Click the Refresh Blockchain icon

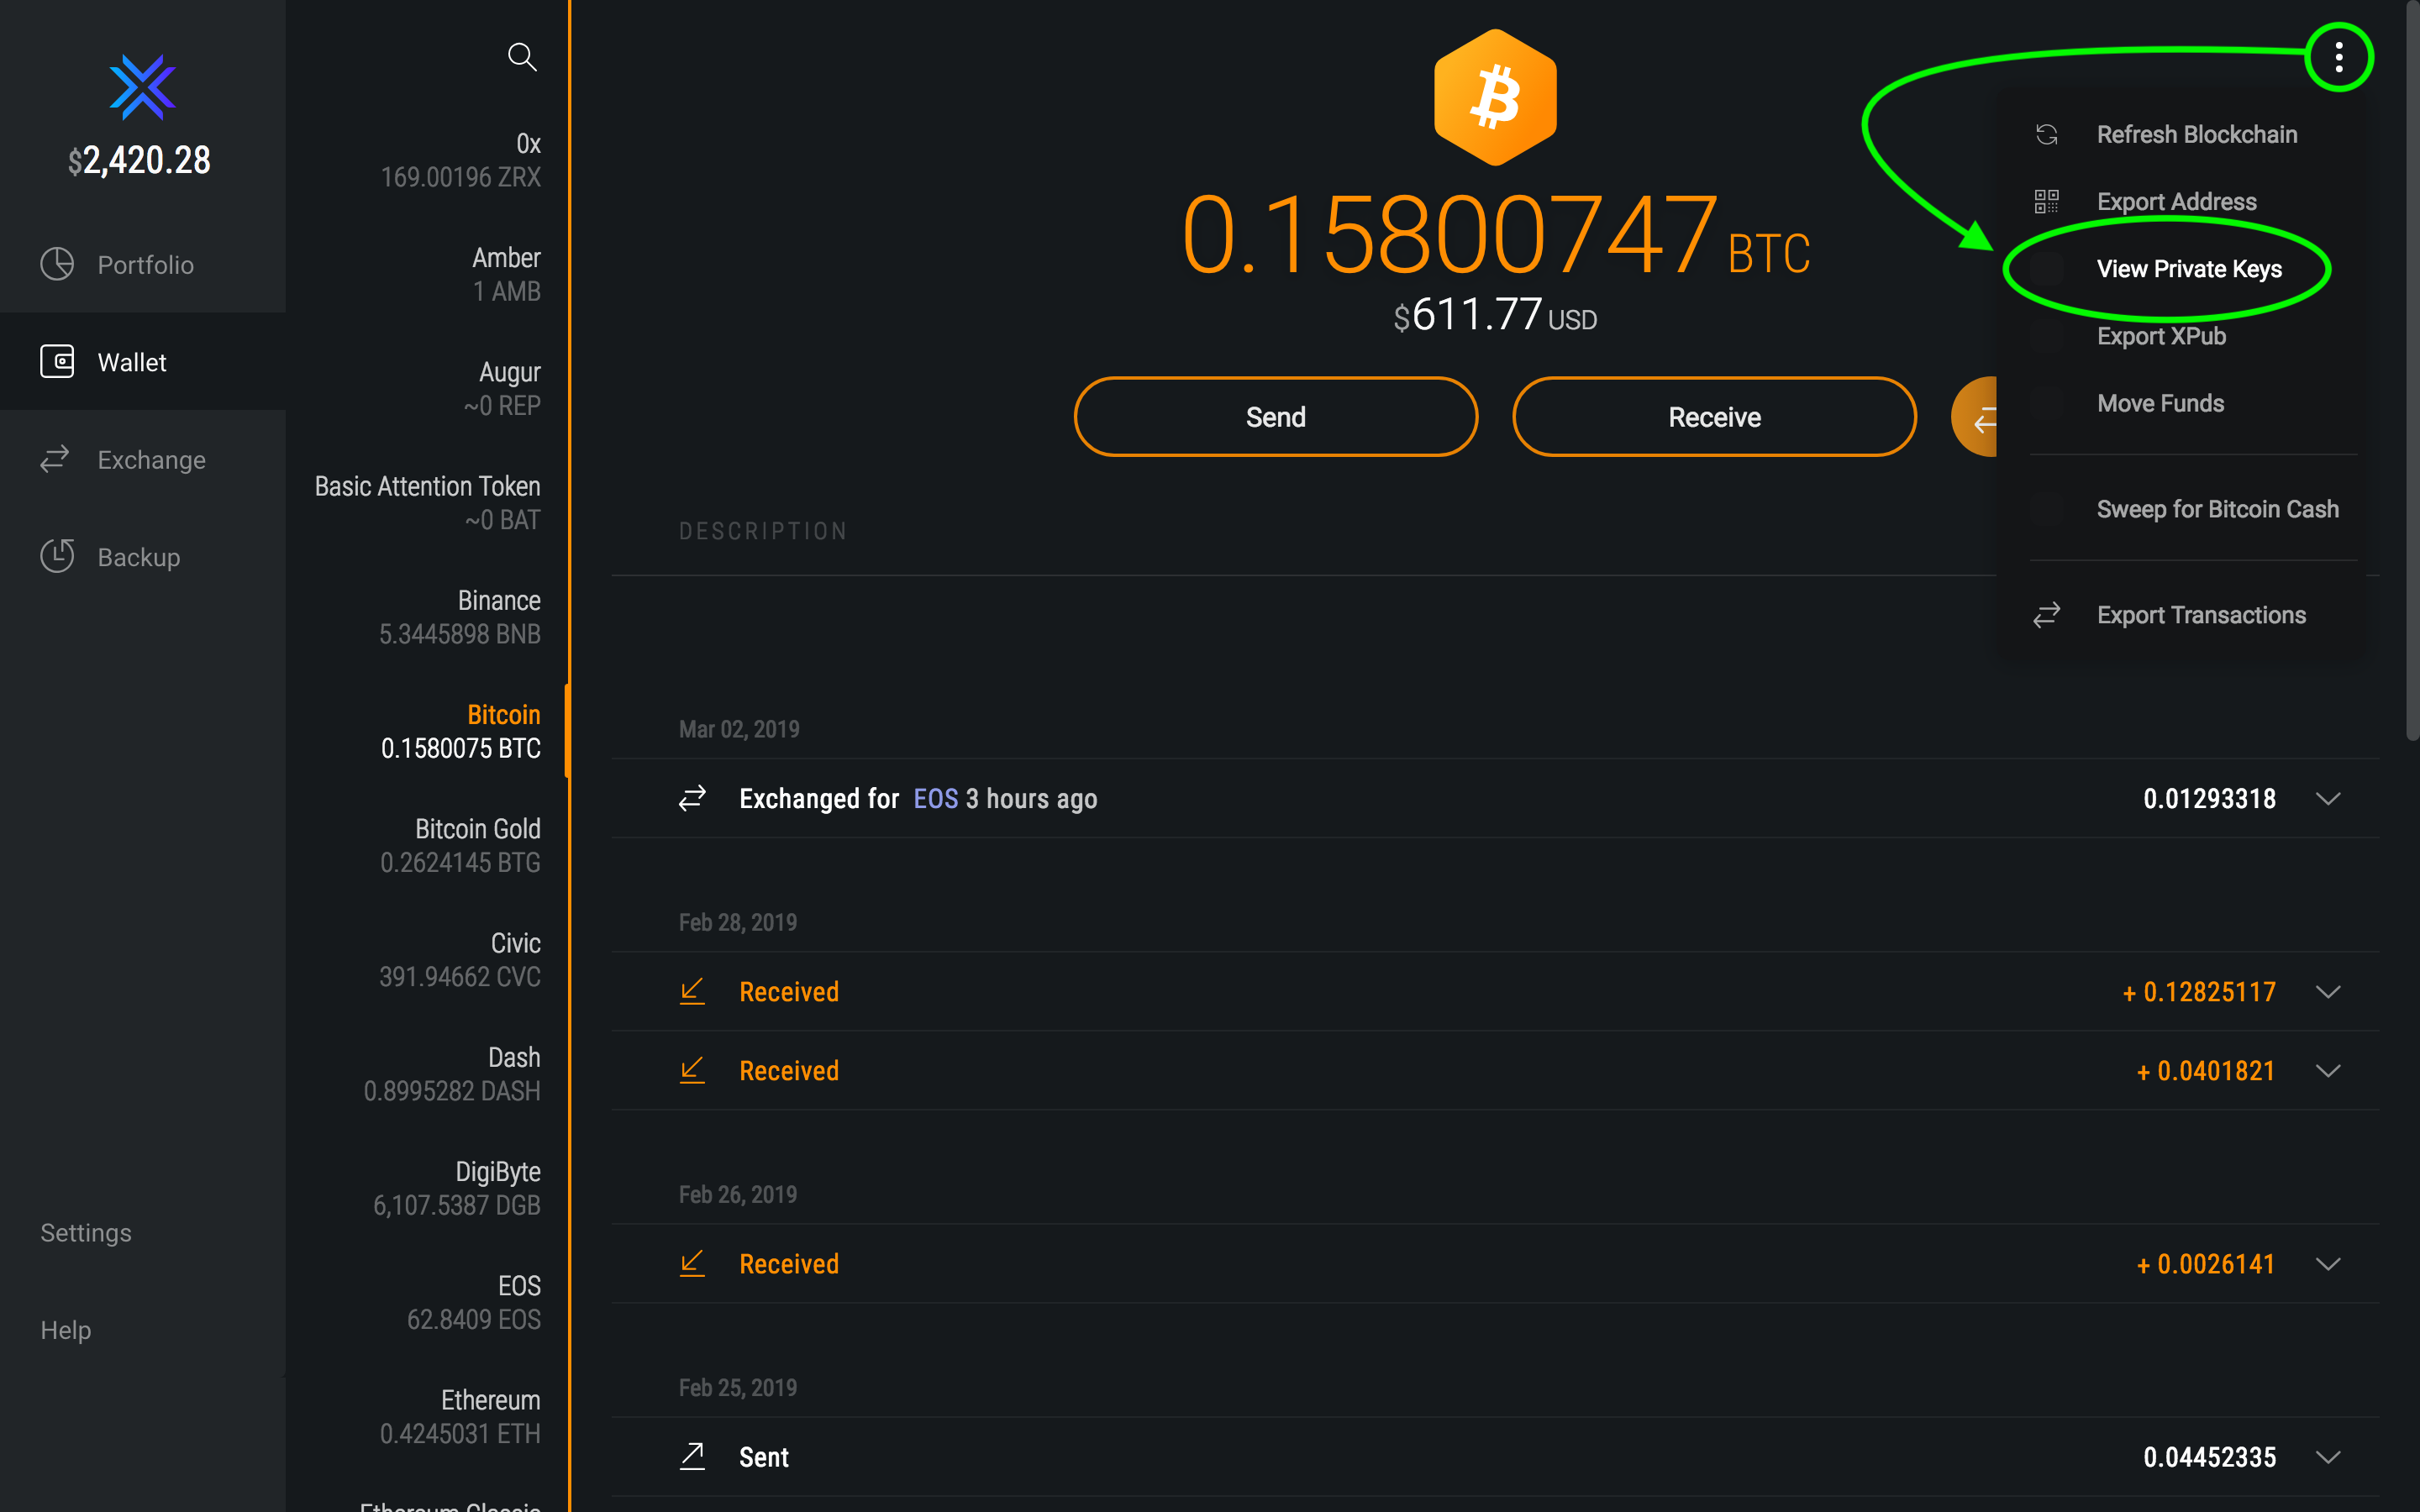[x=2046, y=134]
